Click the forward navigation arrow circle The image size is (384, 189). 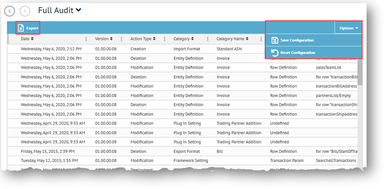(25, 11)
